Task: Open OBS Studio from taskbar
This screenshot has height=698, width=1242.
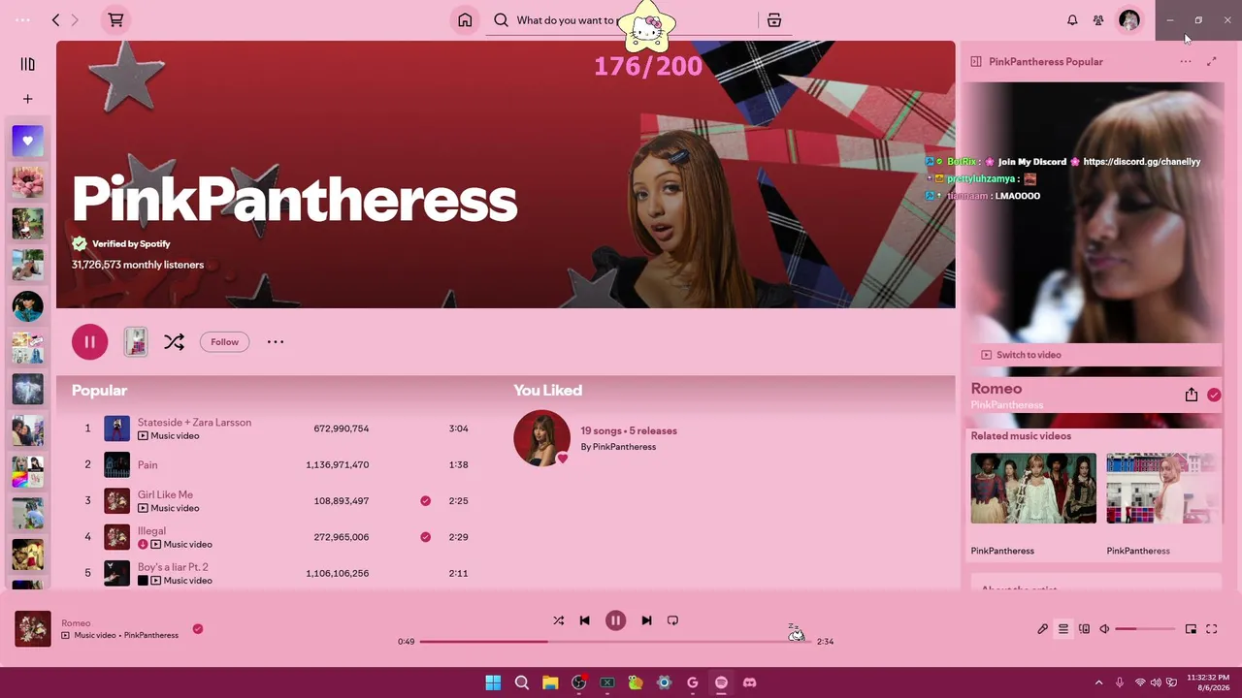Action: tap(579, 682)
